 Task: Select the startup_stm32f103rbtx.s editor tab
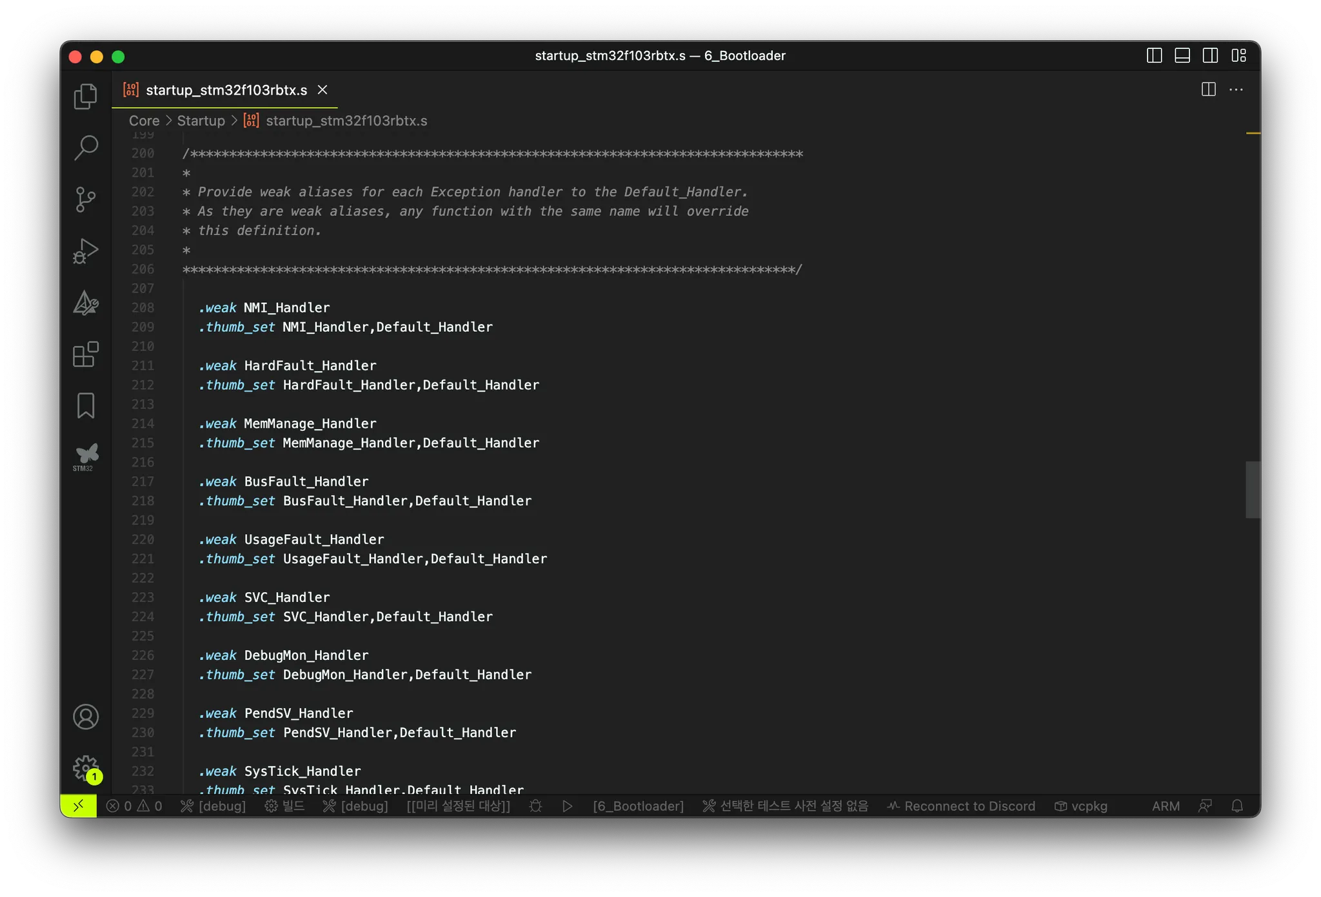click(226, 90)
